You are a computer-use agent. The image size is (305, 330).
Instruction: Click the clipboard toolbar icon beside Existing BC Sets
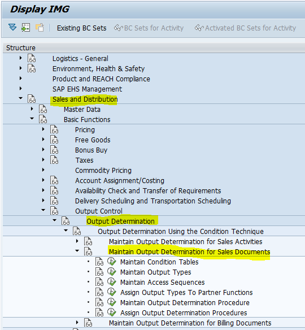point(40,28)
